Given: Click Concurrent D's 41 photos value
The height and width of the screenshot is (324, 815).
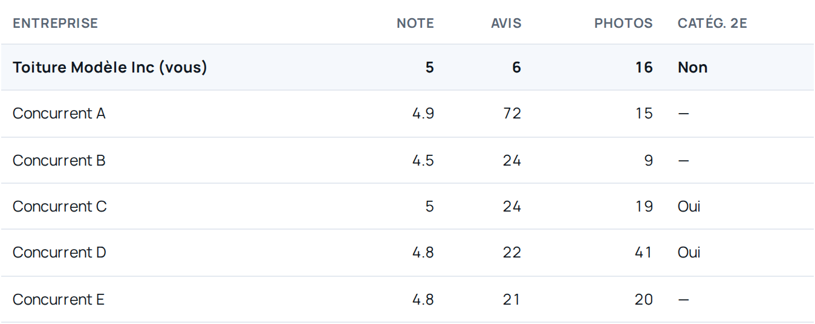Looking at the screenshot, I should tap(643, 253).
